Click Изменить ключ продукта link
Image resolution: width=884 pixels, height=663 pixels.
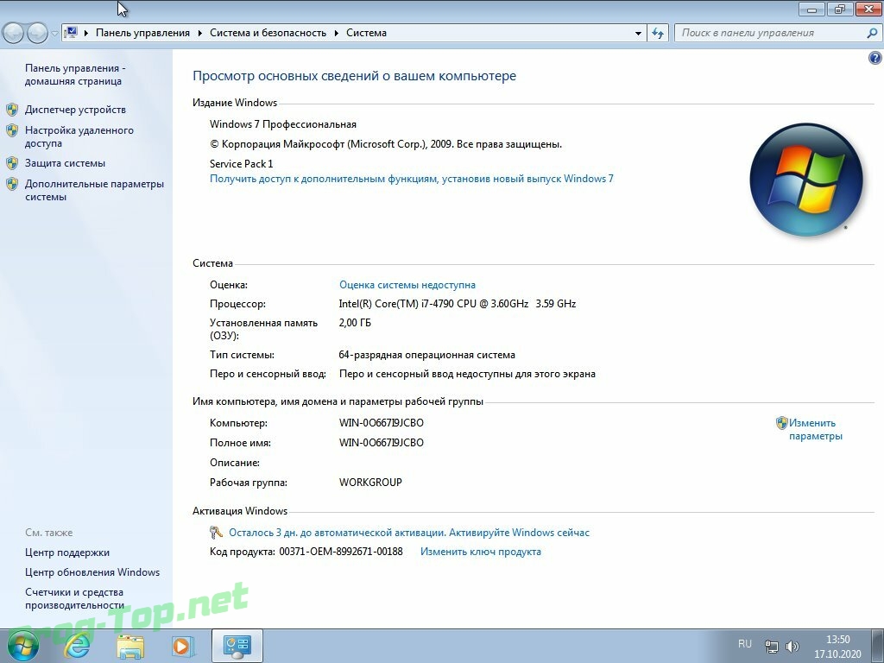[480, 552]
